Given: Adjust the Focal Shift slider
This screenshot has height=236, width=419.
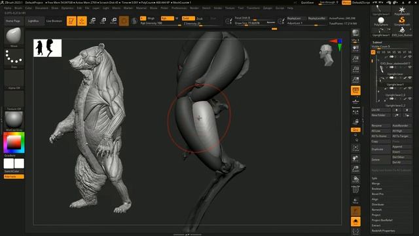Looking at the screenshot, I should point(255,18).
